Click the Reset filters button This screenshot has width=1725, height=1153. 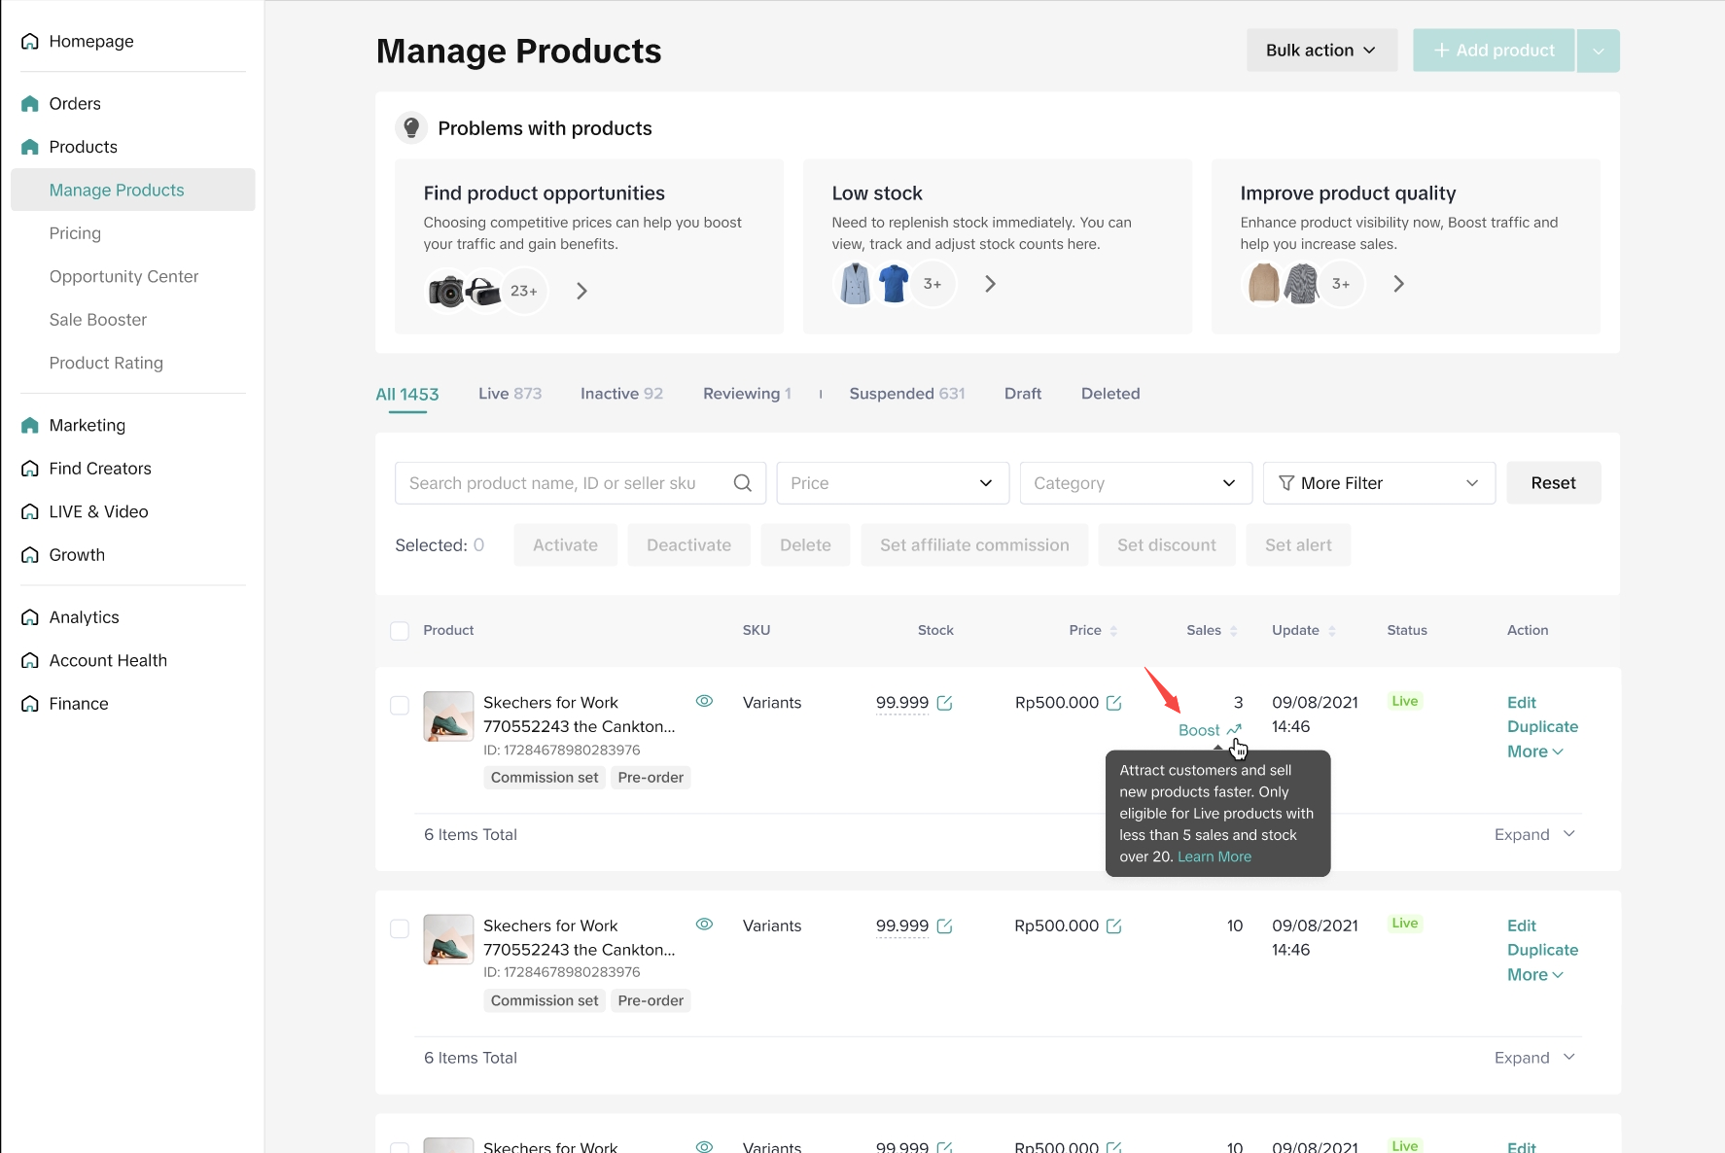coord(1553,483)
